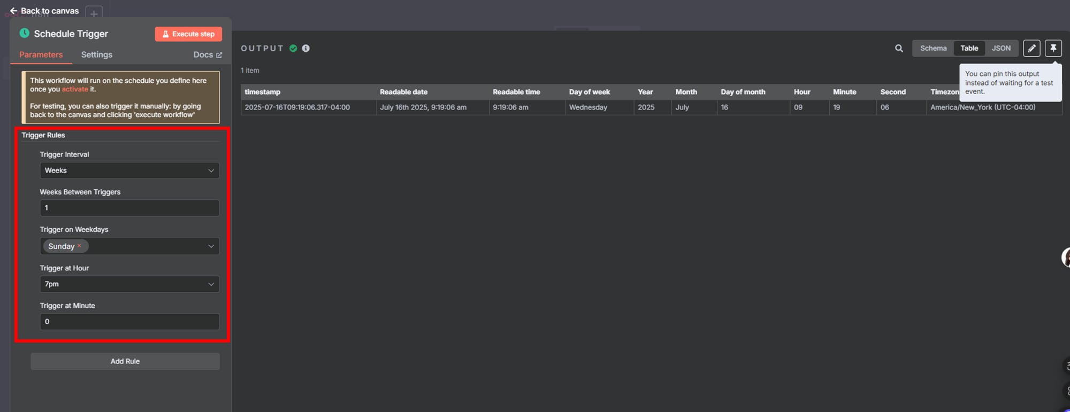Click the Back to canvas arrow
1070x412 pixels.
click(x=14, y=11)
